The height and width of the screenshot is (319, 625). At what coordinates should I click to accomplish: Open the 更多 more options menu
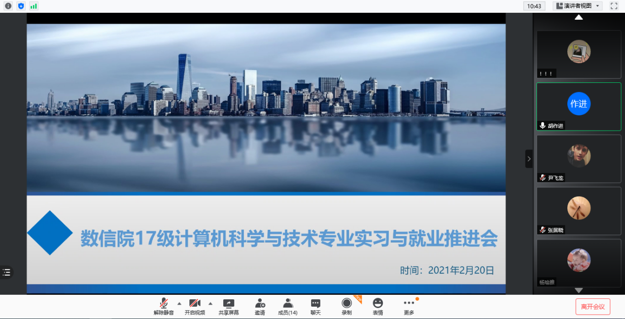click(409, 306)
